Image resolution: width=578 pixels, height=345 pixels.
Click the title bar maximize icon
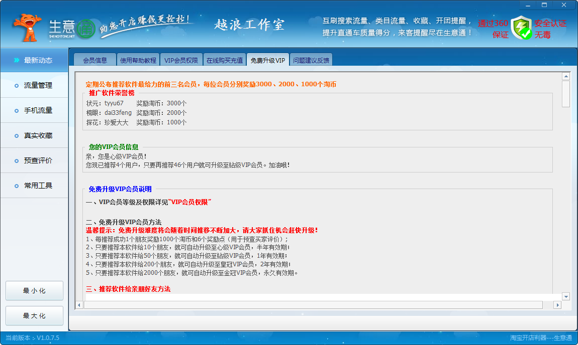click(544, 5)
